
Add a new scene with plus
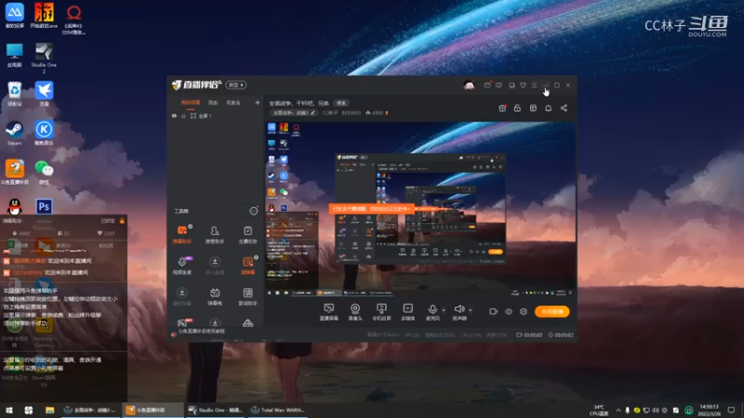[x=258, y=102]
